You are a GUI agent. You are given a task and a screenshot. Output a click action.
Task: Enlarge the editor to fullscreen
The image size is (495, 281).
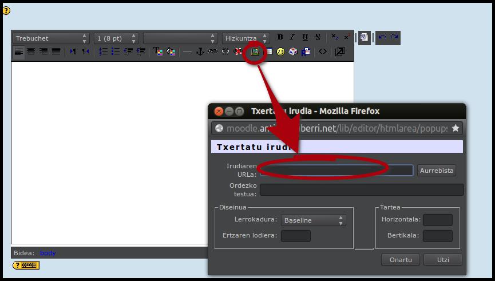tap(339, 52)
